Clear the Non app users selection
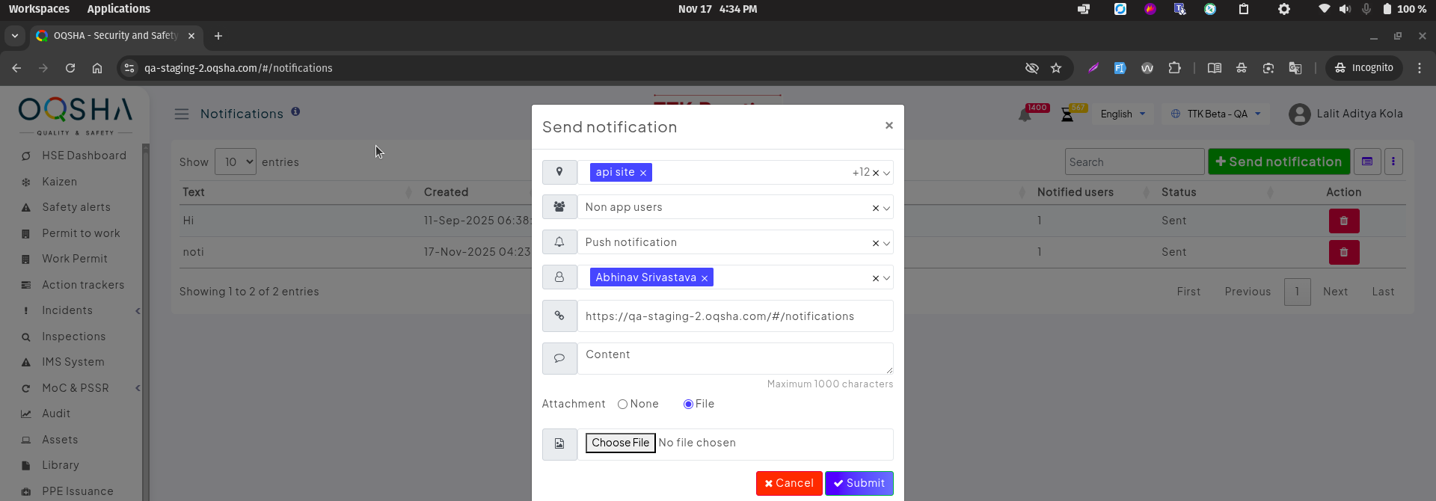 tap(875, 209)
